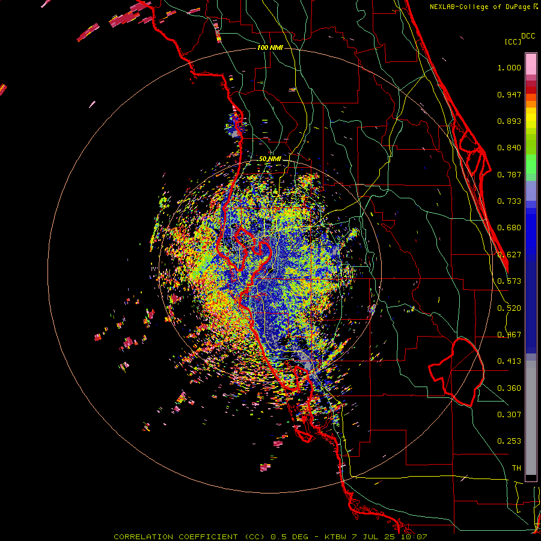Click the 100 NMI range ring label

(270, 47)
